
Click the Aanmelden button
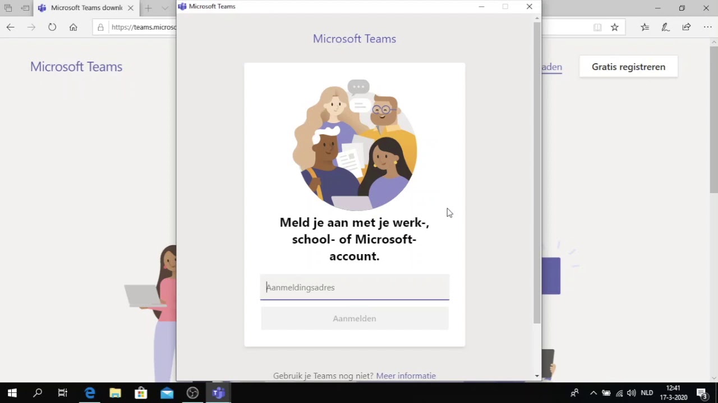pos(355,318)
